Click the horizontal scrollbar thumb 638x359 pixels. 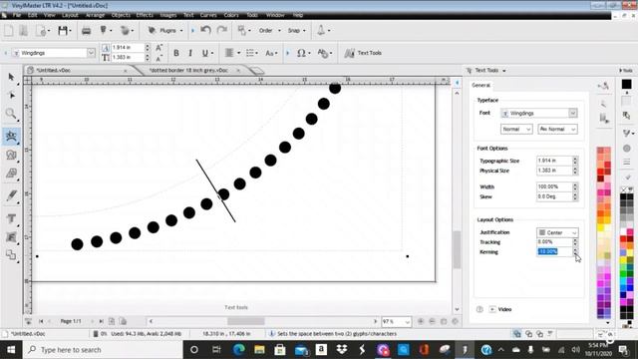pos(246,321)
